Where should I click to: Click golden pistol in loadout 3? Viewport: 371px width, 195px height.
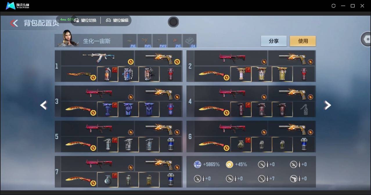click(159, 93)
